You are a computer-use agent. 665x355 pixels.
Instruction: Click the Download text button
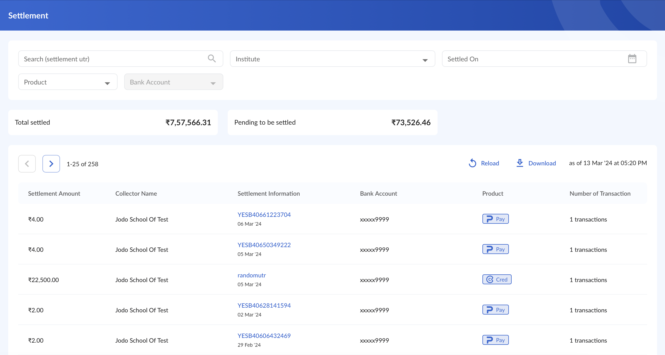[542, 163]
